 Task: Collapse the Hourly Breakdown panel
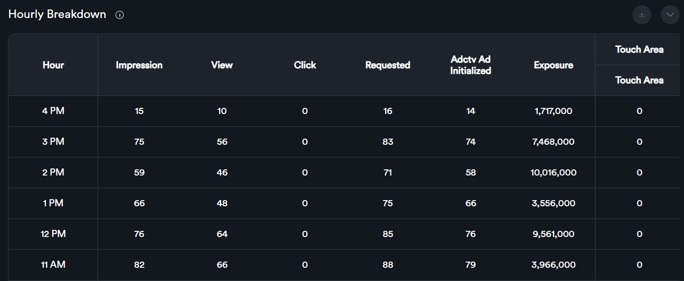point(670,15)
